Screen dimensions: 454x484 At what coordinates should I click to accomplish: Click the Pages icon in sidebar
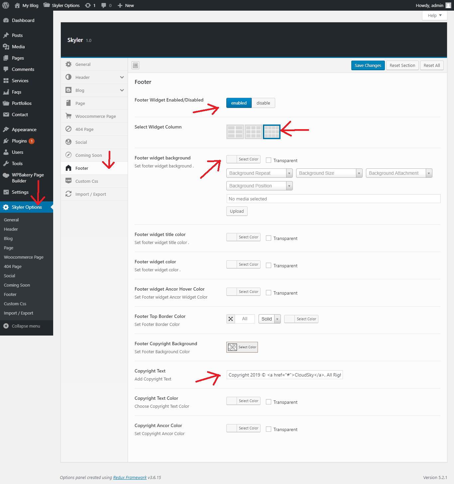(6, 58)
